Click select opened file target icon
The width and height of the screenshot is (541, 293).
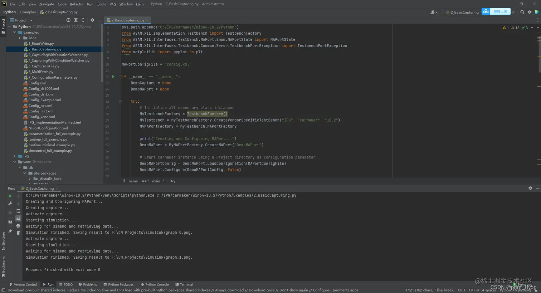point(68,20)
